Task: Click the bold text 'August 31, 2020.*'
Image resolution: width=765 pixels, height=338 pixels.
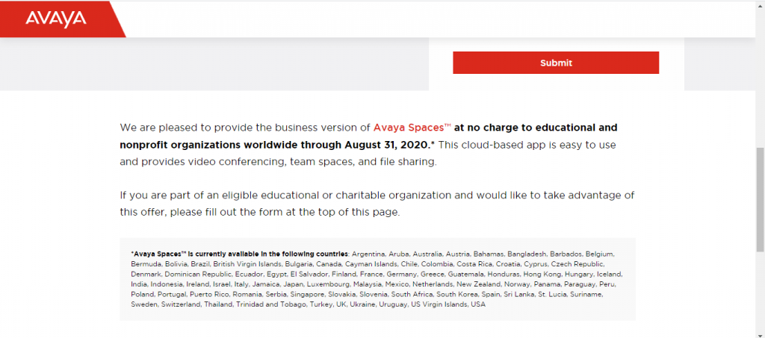Action: (x=388, y=145)
